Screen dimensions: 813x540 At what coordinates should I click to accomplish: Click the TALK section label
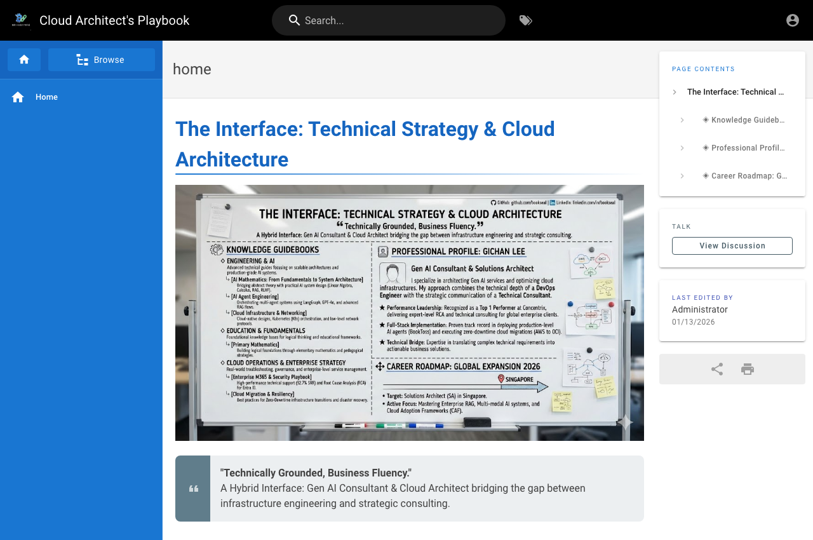point(682,227)
